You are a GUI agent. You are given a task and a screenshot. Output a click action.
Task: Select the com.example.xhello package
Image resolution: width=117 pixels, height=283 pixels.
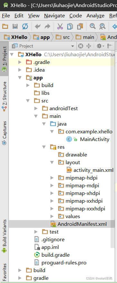89,132
